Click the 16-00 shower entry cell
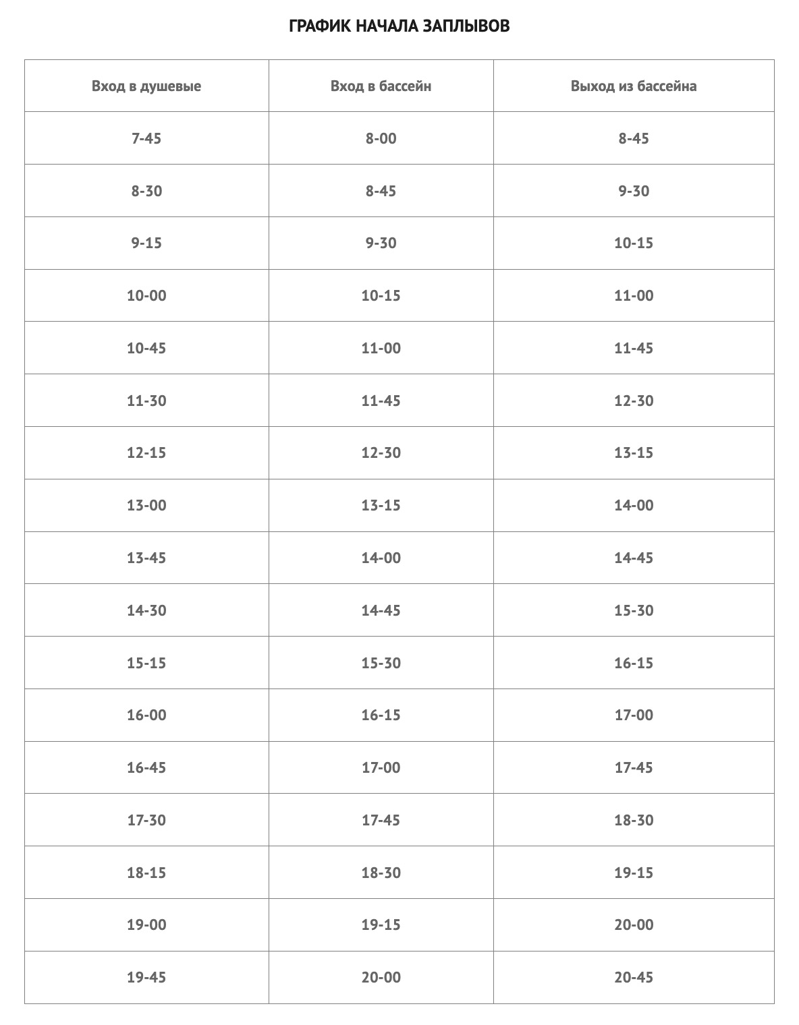This screenshot has width=799, height=1025. point(146,715)
